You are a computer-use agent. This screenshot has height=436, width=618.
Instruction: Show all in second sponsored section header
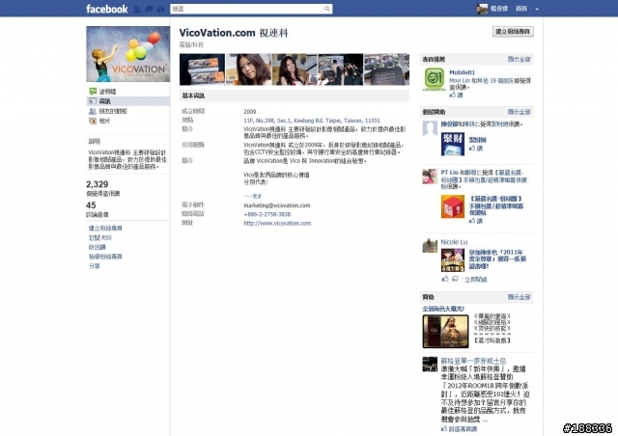point(519,112)
